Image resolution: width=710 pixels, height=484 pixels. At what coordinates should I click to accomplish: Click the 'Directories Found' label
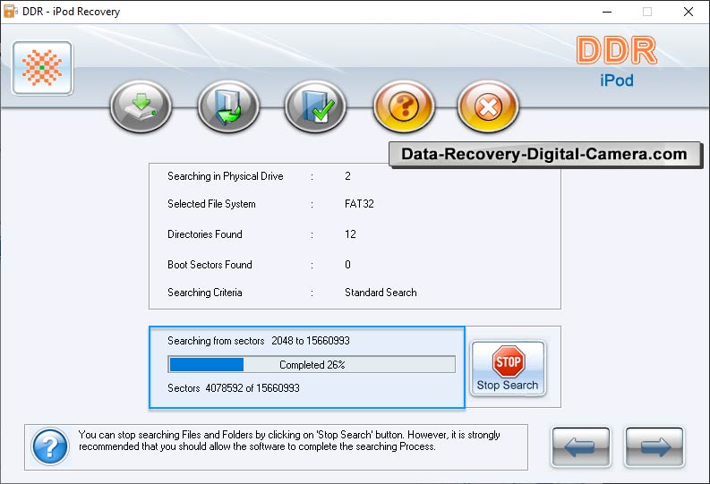click(205, 234)
